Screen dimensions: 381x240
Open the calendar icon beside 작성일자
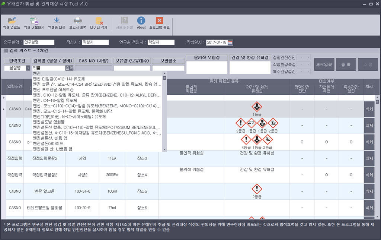[230, 42]
